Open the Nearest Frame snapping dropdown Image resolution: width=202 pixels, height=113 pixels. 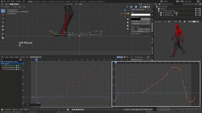tap(140, 57)
